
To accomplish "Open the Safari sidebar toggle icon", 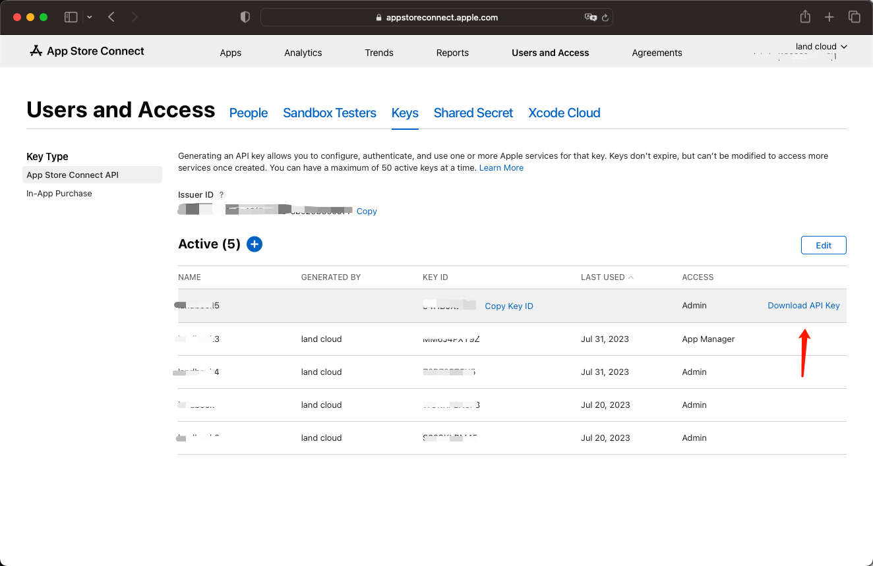I will pos(71,17).
